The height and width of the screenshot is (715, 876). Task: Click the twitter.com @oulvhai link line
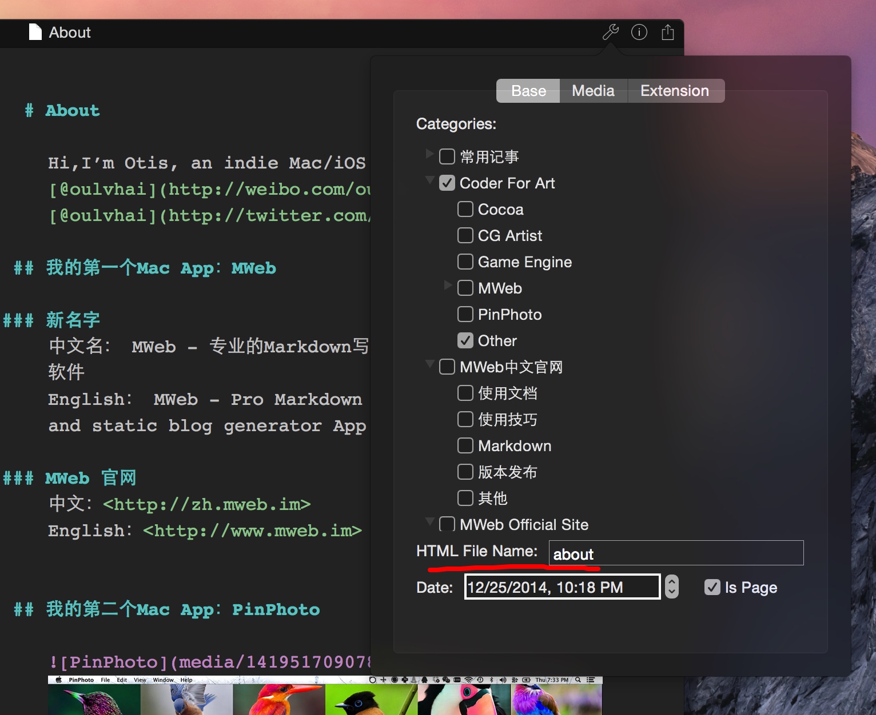(210, 215)
